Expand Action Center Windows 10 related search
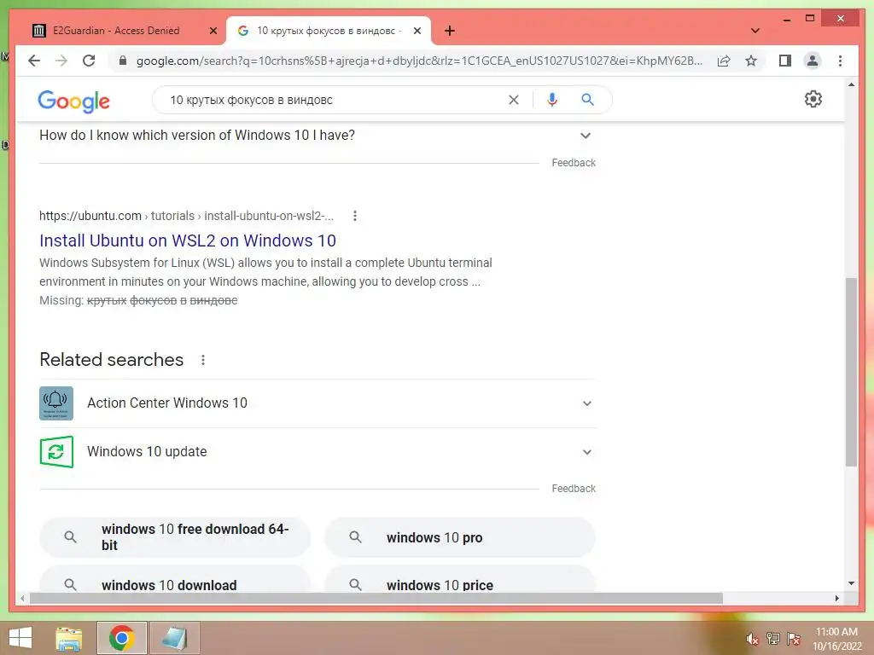Image resolution: width=874 pixels, height=655 pixels. (x=317, y=403)
